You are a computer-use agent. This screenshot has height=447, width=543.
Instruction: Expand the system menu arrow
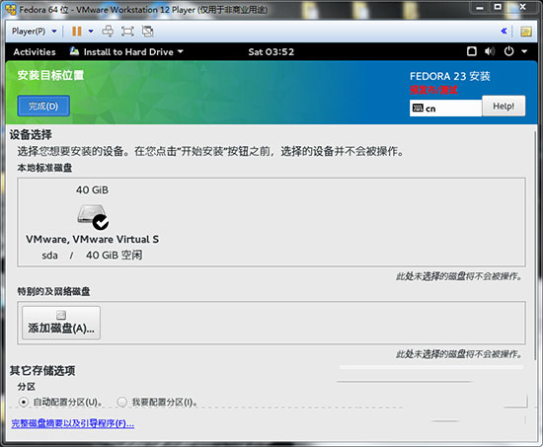click(524, 51)
